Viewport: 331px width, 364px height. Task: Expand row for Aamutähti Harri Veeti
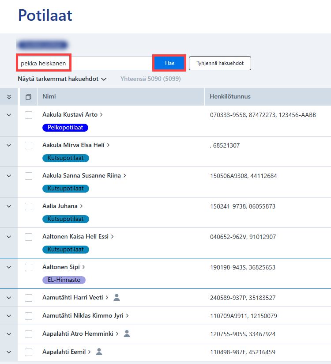point(9,298)
